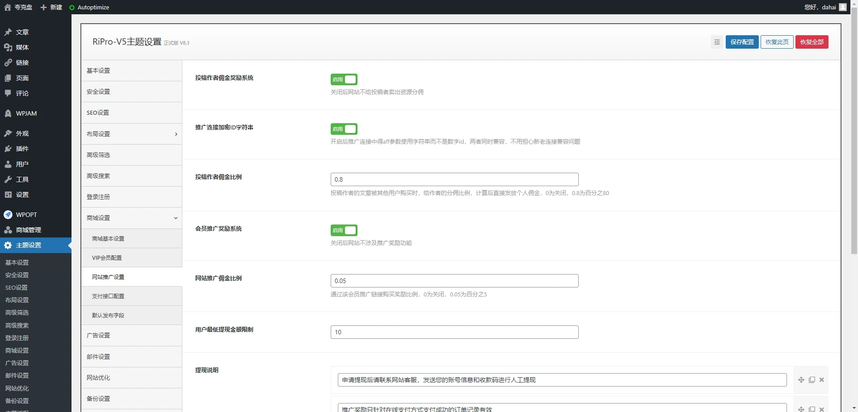Image resolution: width=858 pixels, height=412 pixels.
Task: Open 布局设置 in WordPress sidebar submenu
Action: click(17, 300)
